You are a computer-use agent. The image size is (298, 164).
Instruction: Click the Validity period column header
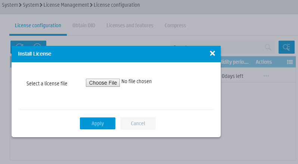click(x=235, y=62)
